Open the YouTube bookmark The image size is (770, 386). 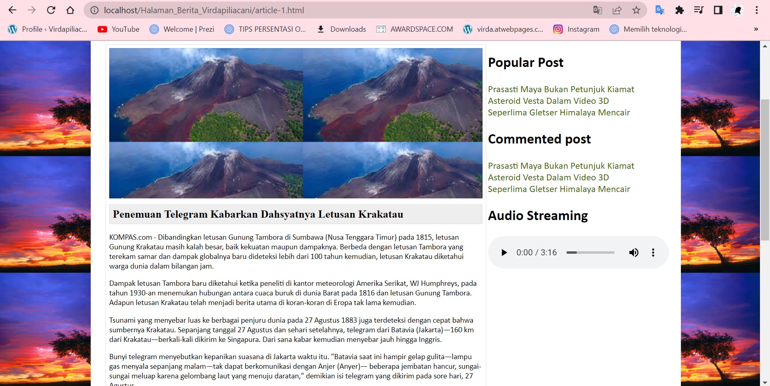click(x=118, y=29)
